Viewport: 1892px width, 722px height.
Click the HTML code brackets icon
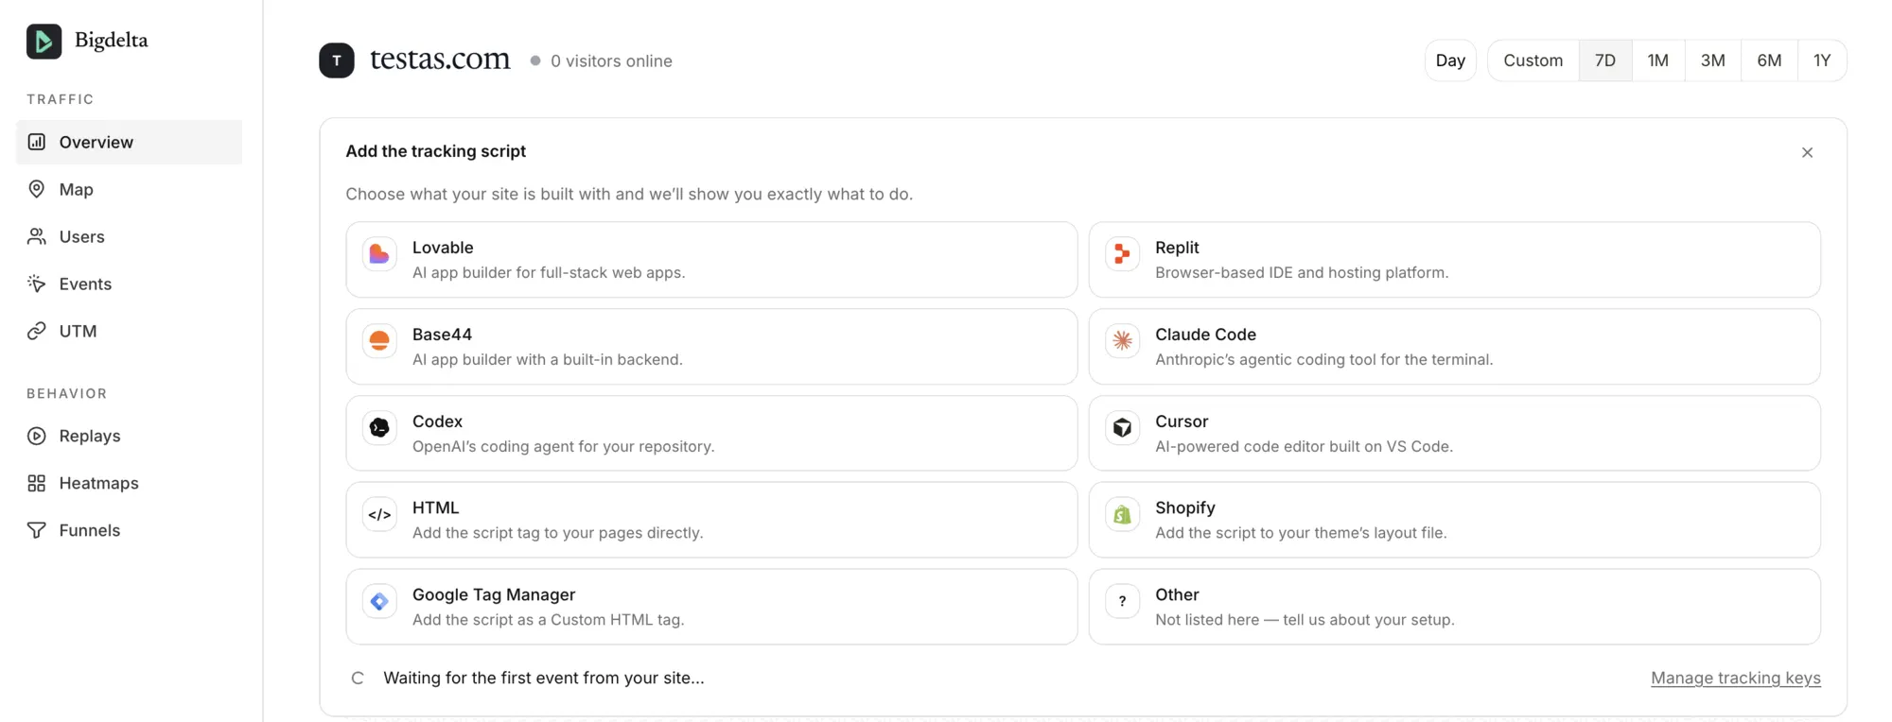(379, 515)
